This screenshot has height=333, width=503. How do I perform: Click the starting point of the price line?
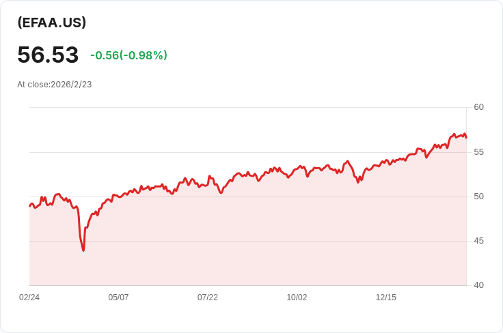tap(30, 206)
